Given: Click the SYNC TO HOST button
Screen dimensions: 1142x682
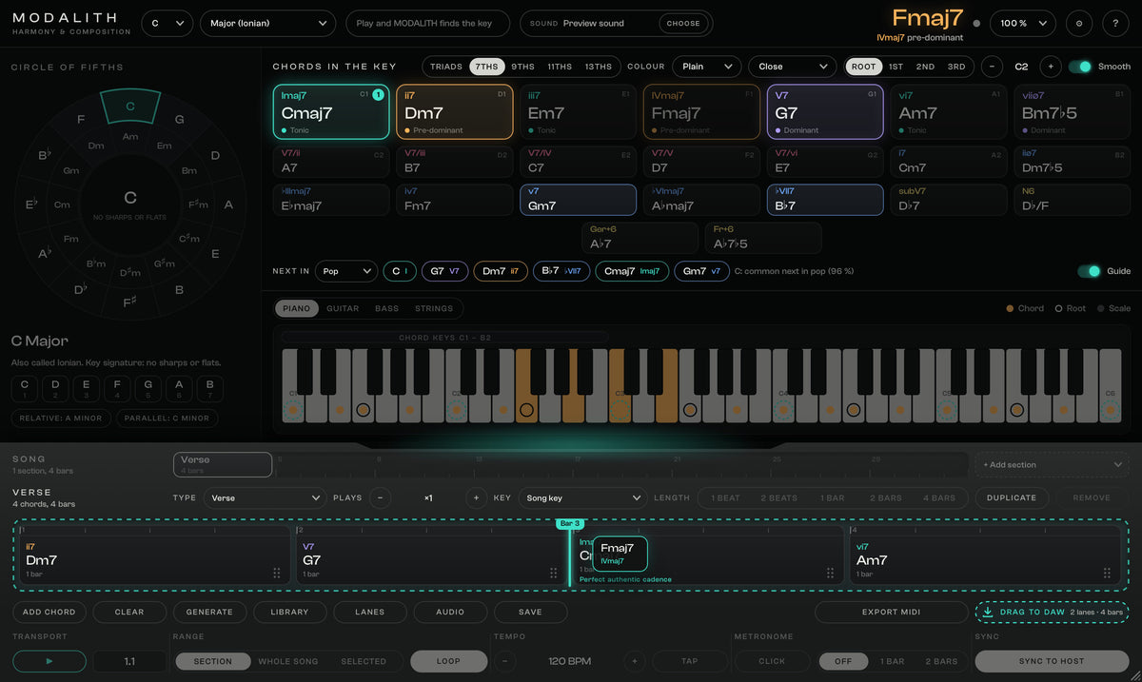Looking at the screenshot, I should tap(1052, 661).
